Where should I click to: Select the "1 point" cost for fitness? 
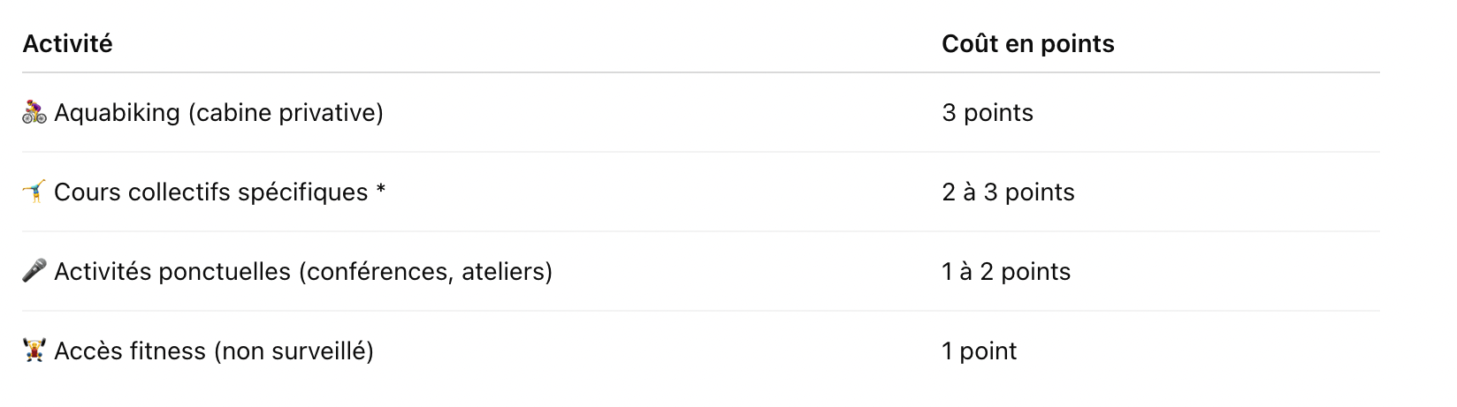[979, 351]
